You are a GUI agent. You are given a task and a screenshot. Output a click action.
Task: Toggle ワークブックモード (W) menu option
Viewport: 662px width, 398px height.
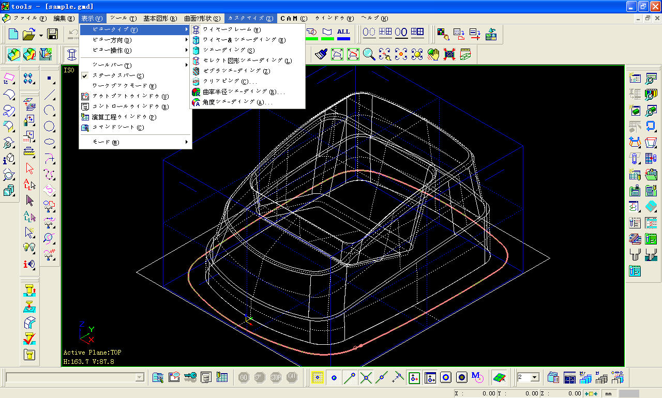136,86
